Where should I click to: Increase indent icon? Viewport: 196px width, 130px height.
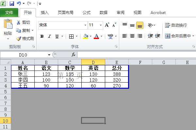[158, 36]
